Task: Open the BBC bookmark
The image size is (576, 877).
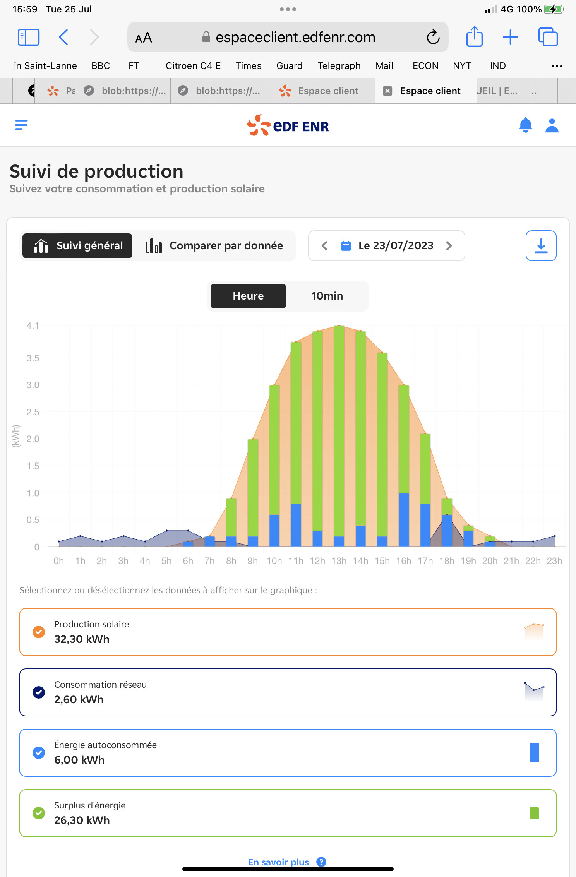Action: point(101,66)
